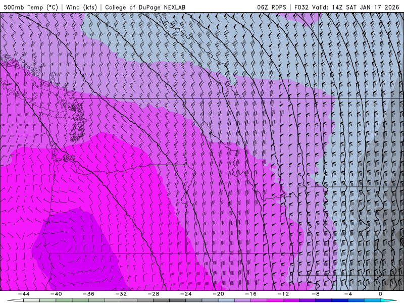Click the -36 colorbar tick label
This screenshot has height=303, width=404.
coord(88,294)
